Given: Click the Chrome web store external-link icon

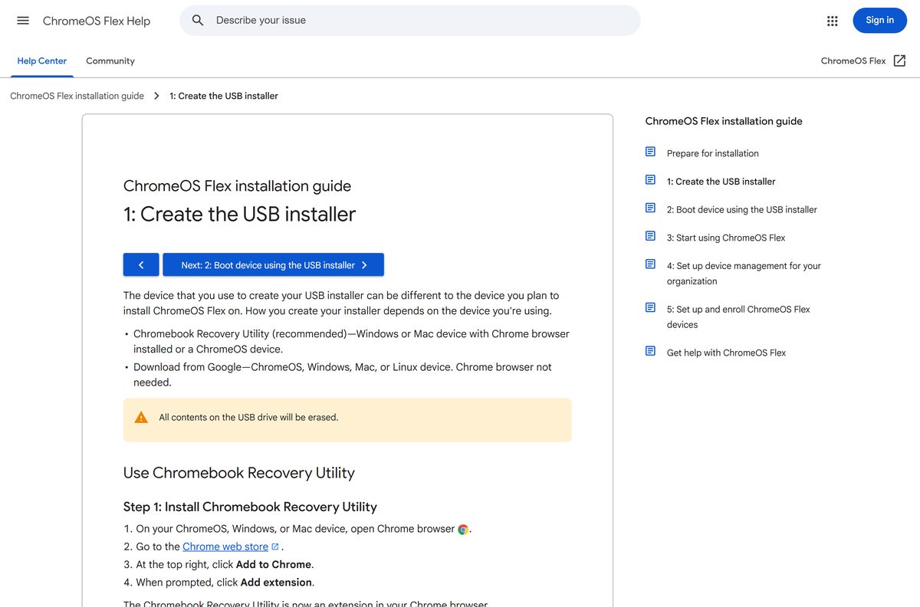Looking at the screenshot, I should tap(275, 546).
